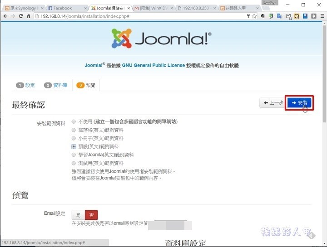Click the blue 安裝 install button
Image resolution: width=327 pixels, height=247 pixels.
point(299,103)
